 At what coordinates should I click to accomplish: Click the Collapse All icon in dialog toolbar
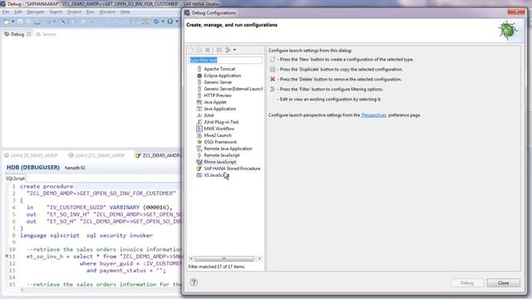219,50
